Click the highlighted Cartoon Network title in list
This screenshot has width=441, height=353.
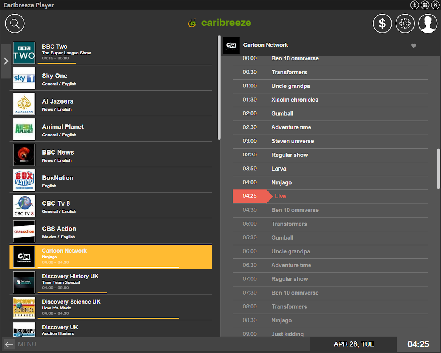pos(64,251)
